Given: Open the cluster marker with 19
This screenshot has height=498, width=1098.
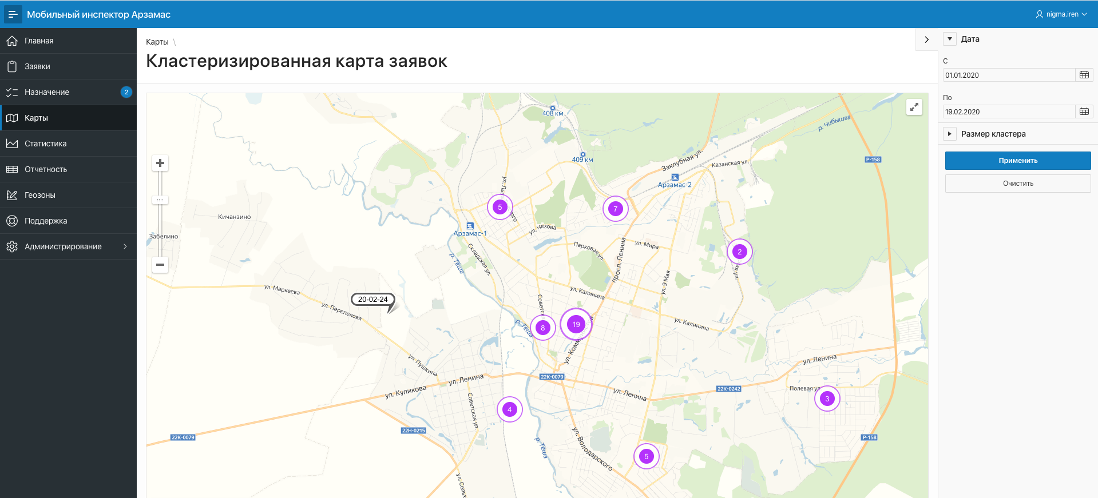Looking at the screenshot, I should tap(576, 324).
